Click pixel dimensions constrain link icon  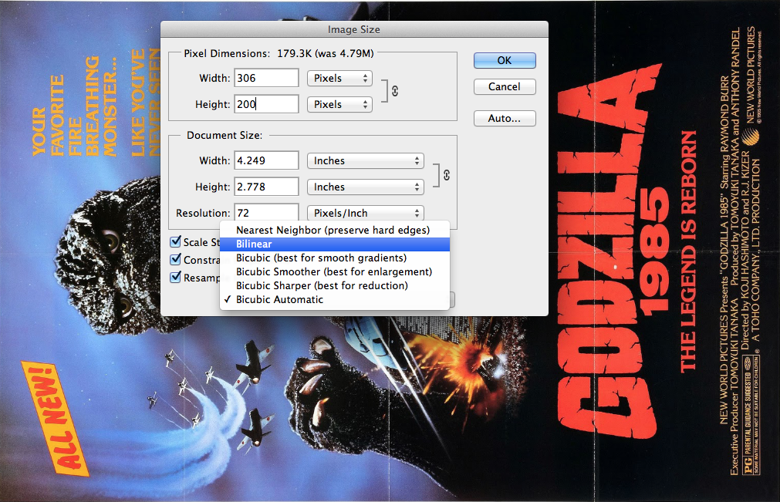coord(395,91)
